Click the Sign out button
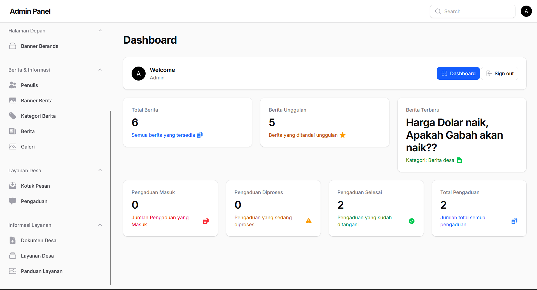The width and height of the screenshot is (537, 290). point(500,74)
